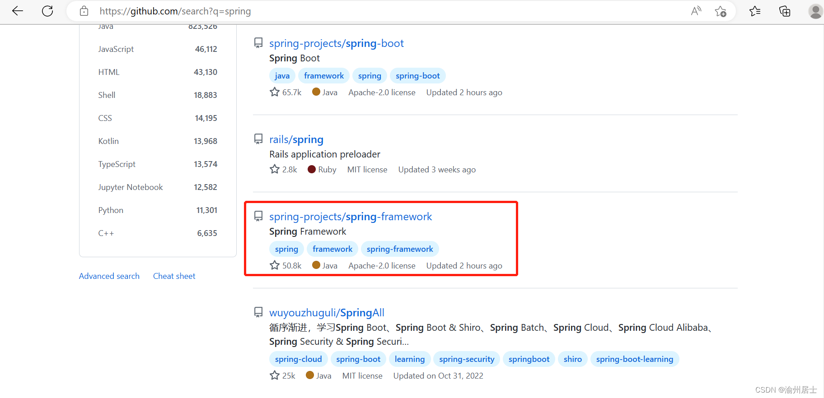Click repo icon beside spring-projects/spring-boot
Viewport: 824px width, 398px height.
(x=258, y=43)
